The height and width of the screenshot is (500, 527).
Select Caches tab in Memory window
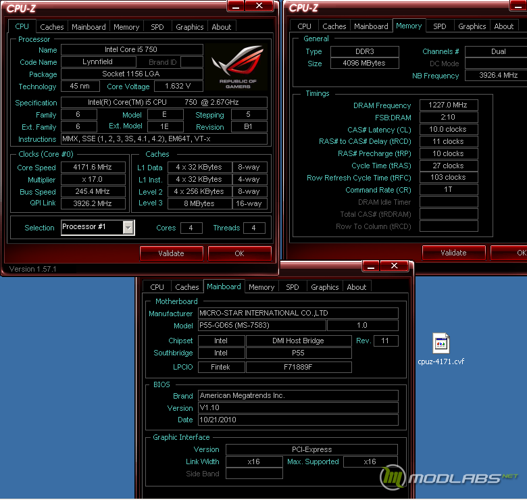click(x=334, y=26)
